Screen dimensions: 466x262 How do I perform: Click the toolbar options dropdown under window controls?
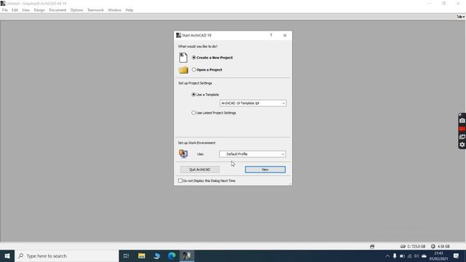tap(461, 17)
